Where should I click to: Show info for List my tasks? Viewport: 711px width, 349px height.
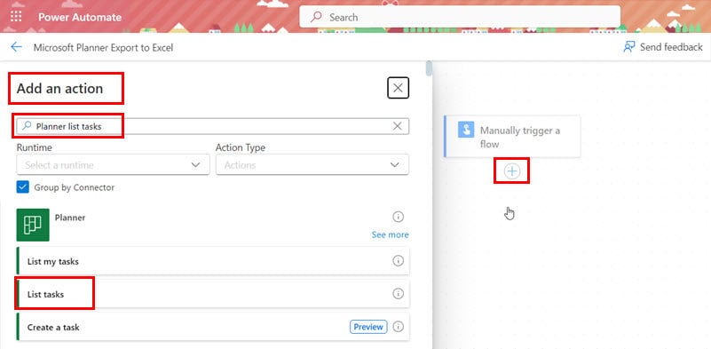pos(398,261)
